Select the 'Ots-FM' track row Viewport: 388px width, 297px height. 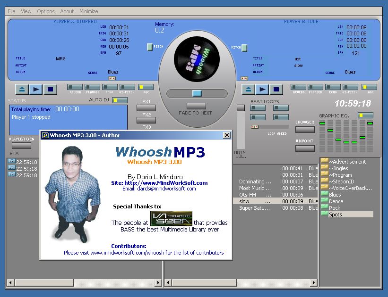coord(276,195)
